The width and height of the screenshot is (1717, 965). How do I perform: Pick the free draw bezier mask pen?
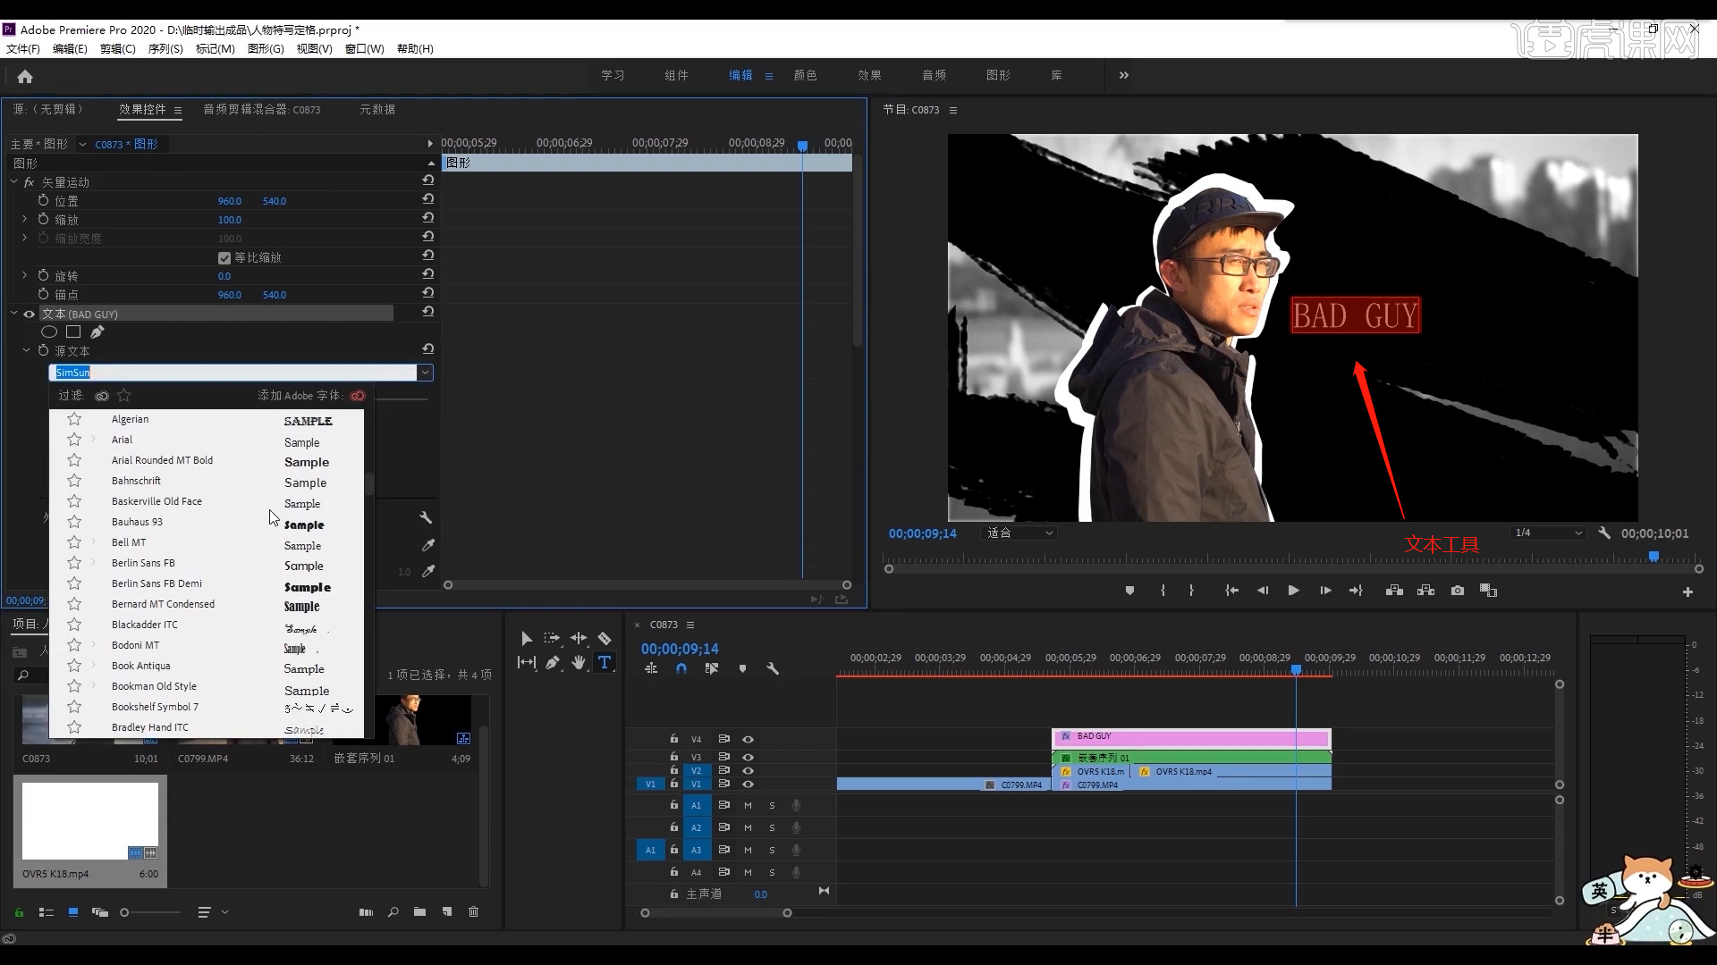97,331
